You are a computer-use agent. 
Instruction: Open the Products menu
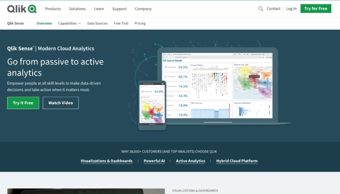tap(53, 9)
